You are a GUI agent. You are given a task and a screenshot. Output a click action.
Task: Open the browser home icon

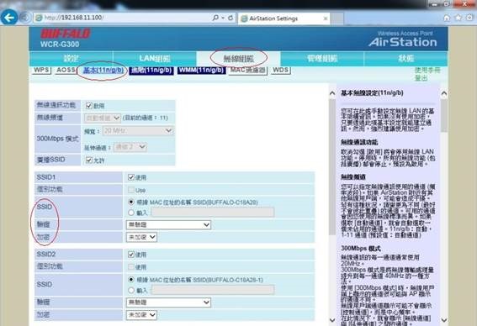(447, 18)
